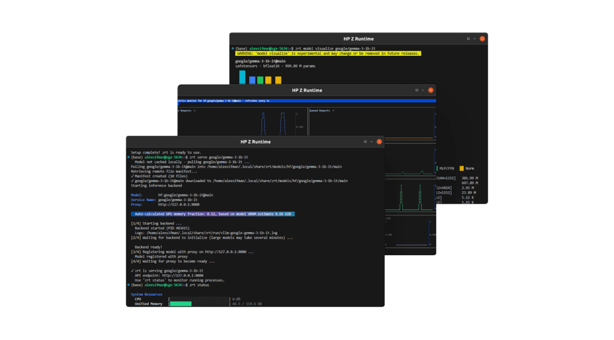Select the back window title bar
The height and width of the screenshot is (340, 614).
coord(359,39)
